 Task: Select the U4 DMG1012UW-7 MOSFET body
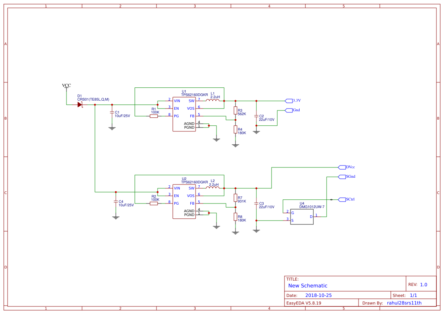click(302, 217)
